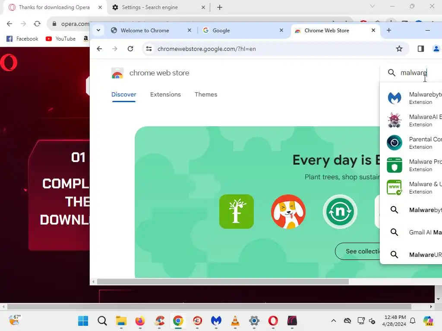442x331 pixels.
Task: Open VLC media player from taskbar
Action: 235,321
